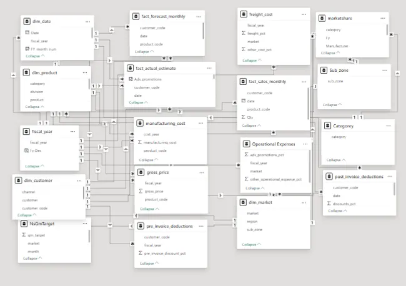The height and width of the screenshot is (286, 406).
Task: Open more options menu for dim_customer
Action: pos(79,180)
